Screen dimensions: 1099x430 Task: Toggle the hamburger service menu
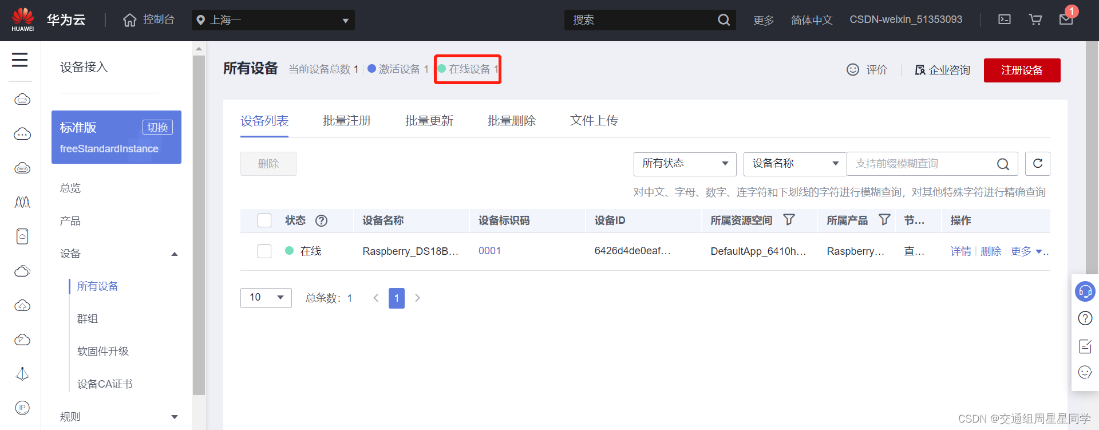click(x=20, y=60)
